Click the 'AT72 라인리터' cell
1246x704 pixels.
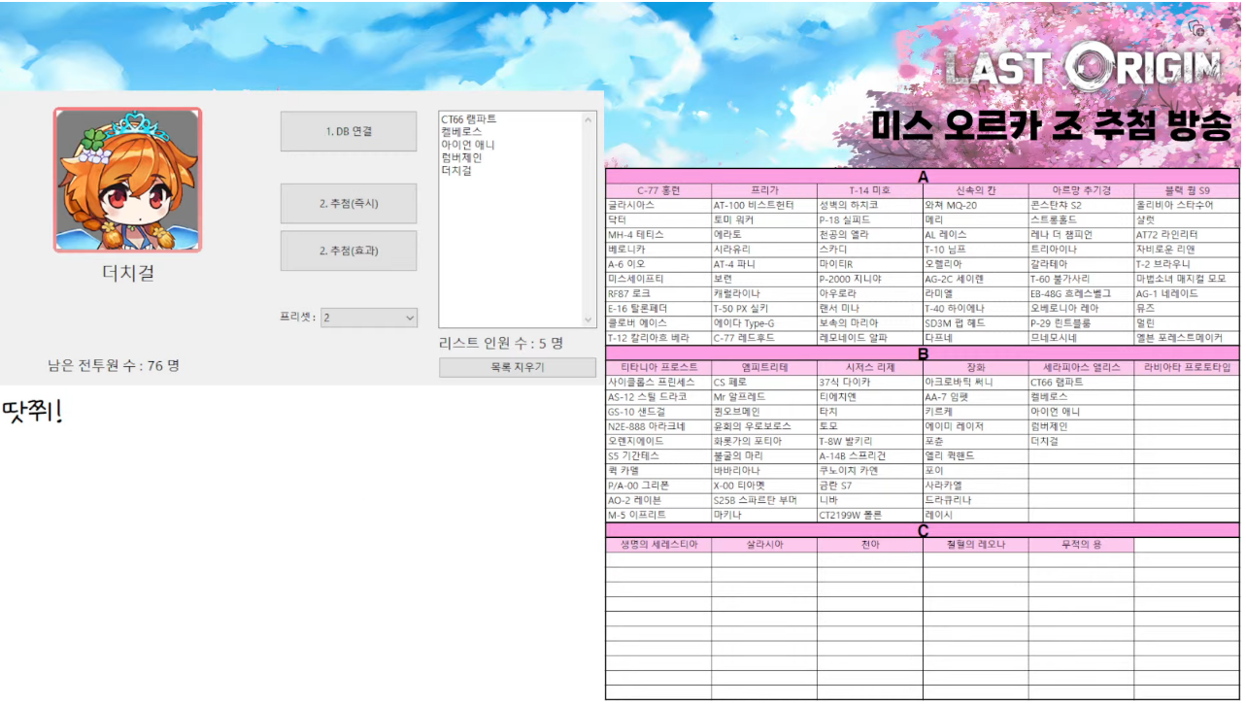(x=1188, y=235)
